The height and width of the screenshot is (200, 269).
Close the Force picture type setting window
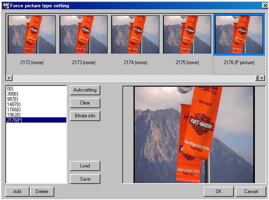click(x=265, y=6)
